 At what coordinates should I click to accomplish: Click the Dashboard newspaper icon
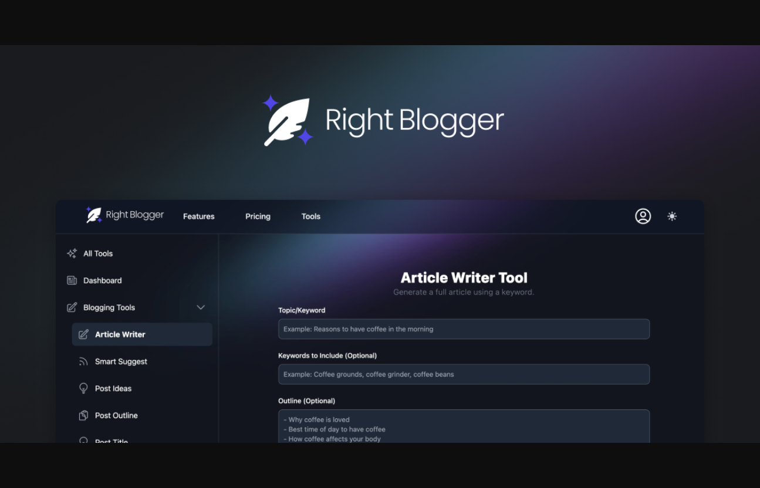72,280
